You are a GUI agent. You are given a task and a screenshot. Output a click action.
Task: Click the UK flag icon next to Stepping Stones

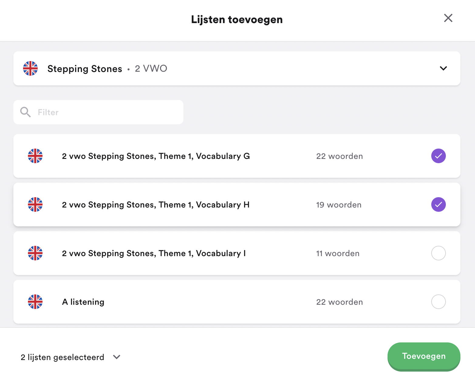30,68
